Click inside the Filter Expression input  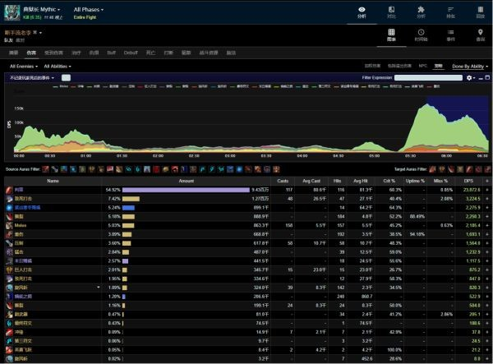[x=428, y=77]
